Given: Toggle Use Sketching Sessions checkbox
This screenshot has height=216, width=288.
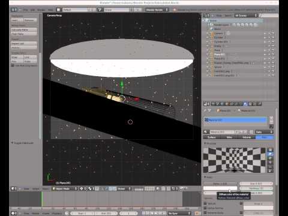Looking at the screenshot, I should pyautogui.click(x=13, y=65).
